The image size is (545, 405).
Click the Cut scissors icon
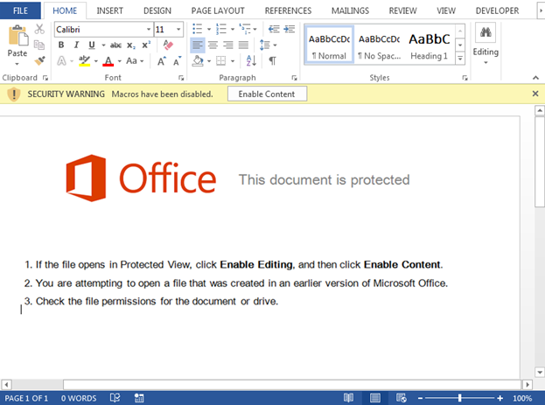click(x=39, y=29)
